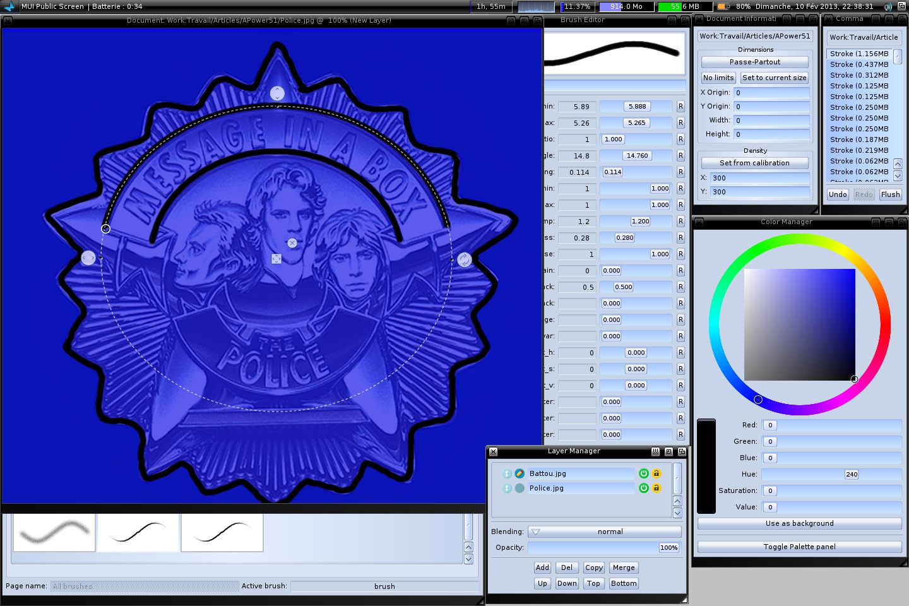Click the Merge layers button

(624, 567)
